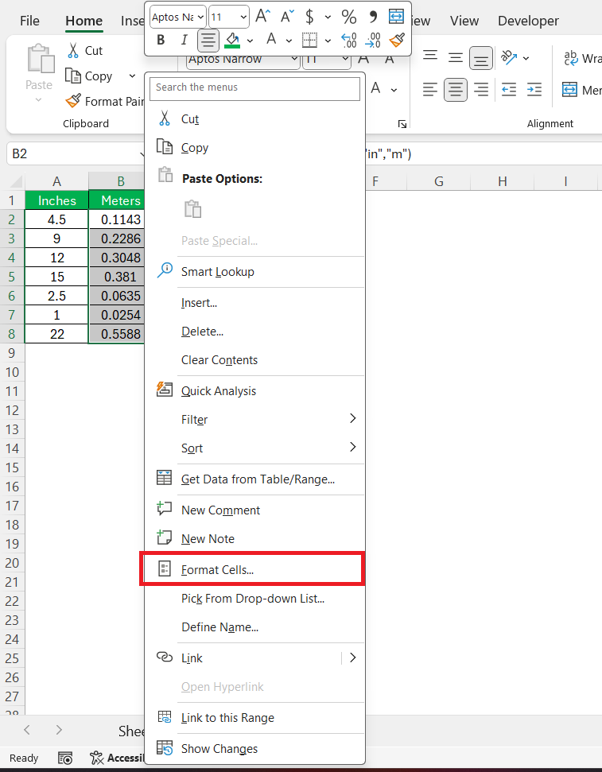Screen dimensions: 602x772
Task: Open the mini toolbar font size dropdown
Action: coord(243,17)
